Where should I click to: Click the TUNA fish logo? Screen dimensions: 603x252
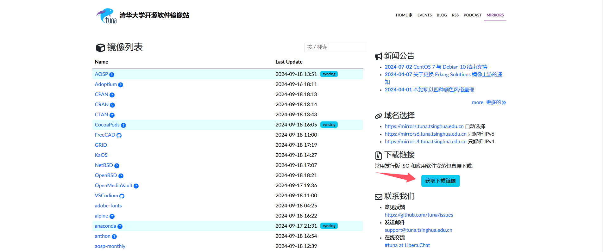click(106, 16)
